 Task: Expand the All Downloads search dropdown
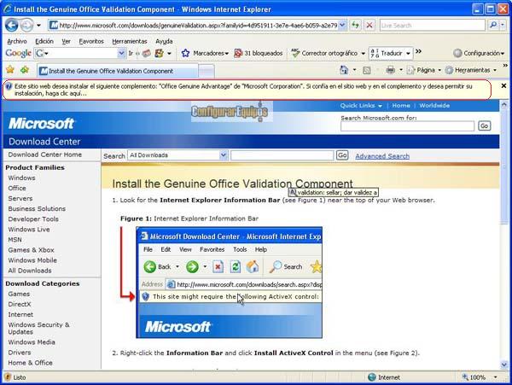224,155
